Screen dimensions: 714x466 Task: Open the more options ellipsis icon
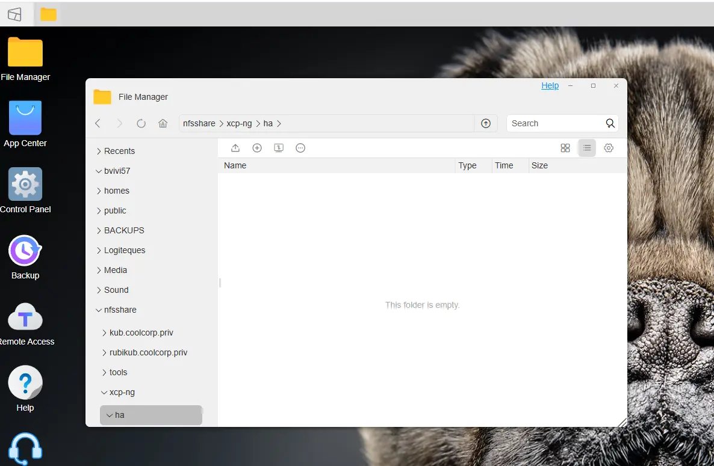[x=300, y=148]
